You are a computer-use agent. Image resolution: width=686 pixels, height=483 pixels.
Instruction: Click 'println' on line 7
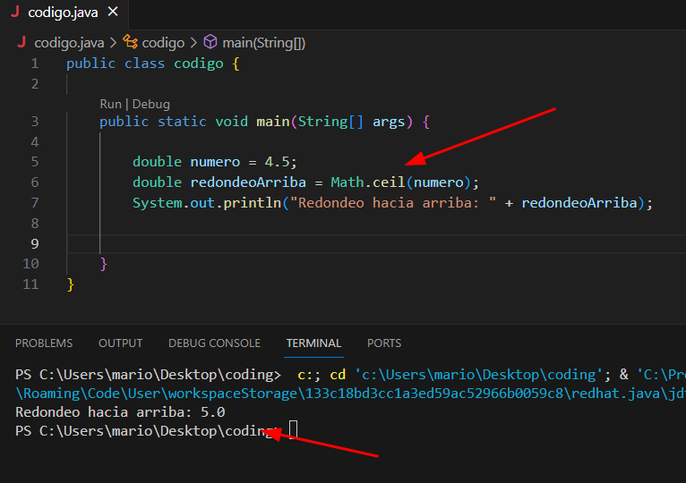tap(252, 203)
